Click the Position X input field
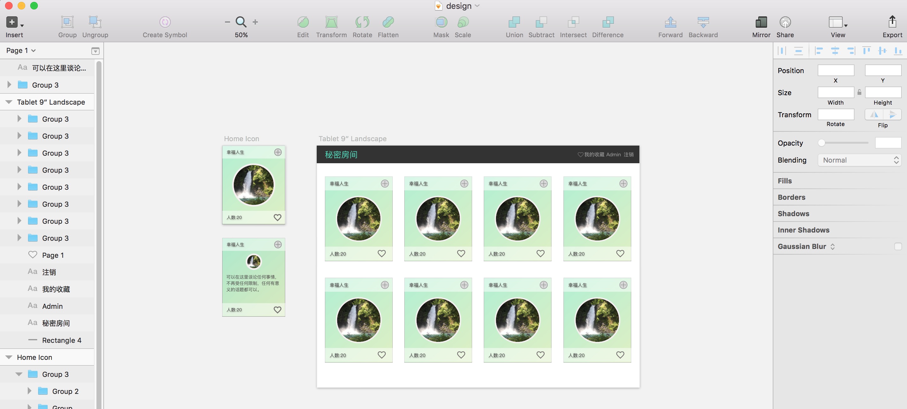The image size is (907, 409). 835,70
